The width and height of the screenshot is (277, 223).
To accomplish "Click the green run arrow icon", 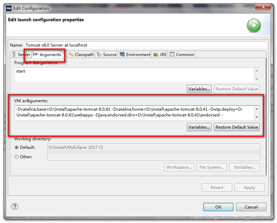I will coord(254,25).
